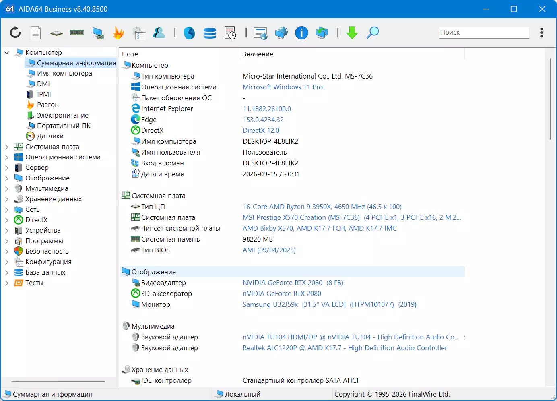Click the gear with checklist toolbar icon
The width and height of the screenshot is (557, 401).
click(139, 33)
